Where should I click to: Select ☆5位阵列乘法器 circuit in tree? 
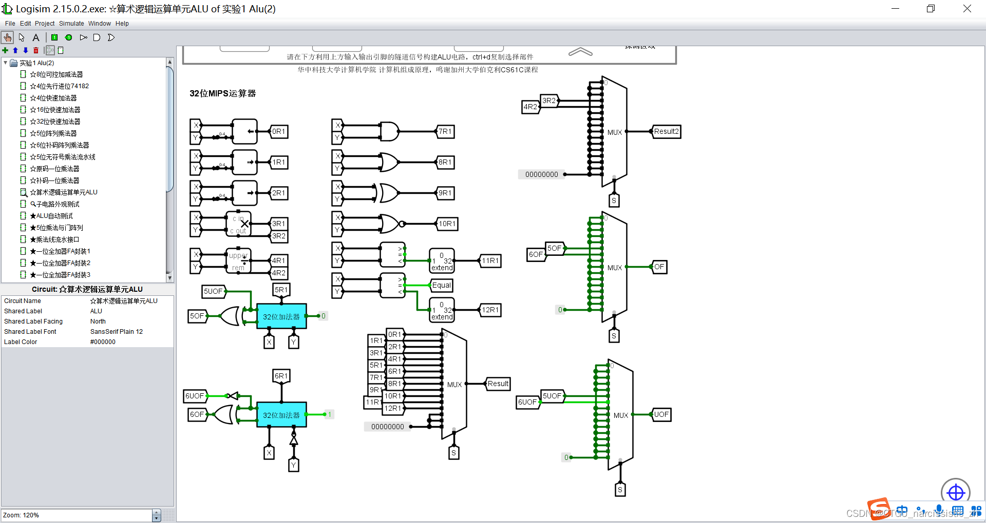[x=53, y=133]
